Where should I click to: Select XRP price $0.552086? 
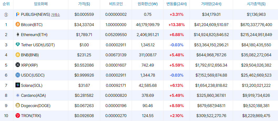point(84,65)
